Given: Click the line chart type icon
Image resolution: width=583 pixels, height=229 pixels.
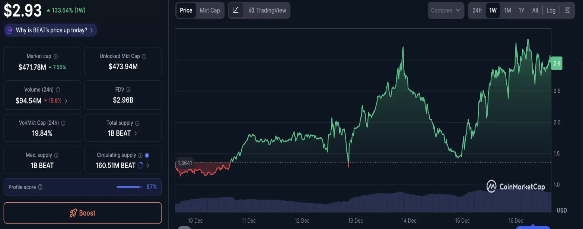Looking at the screenshot, I should (236, 10).
